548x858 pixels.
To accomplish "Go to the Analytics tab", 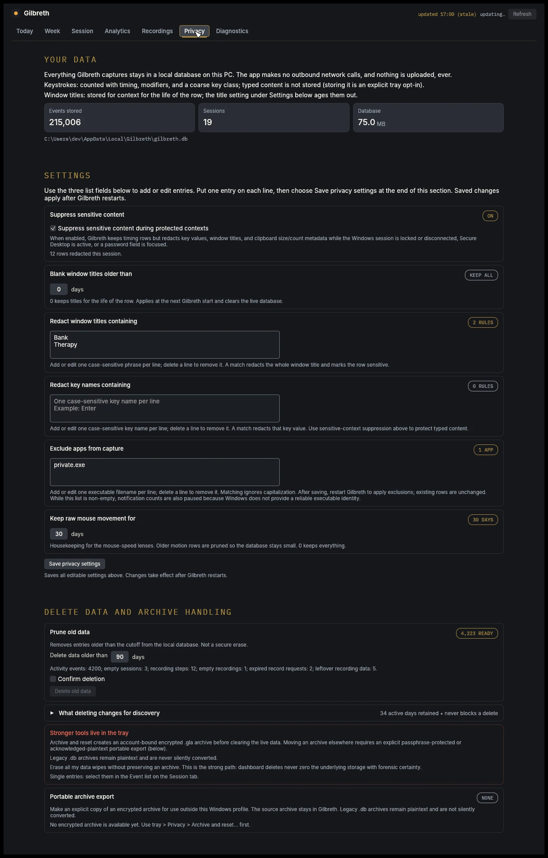I will pyautogui.click(x=118, y=31).
